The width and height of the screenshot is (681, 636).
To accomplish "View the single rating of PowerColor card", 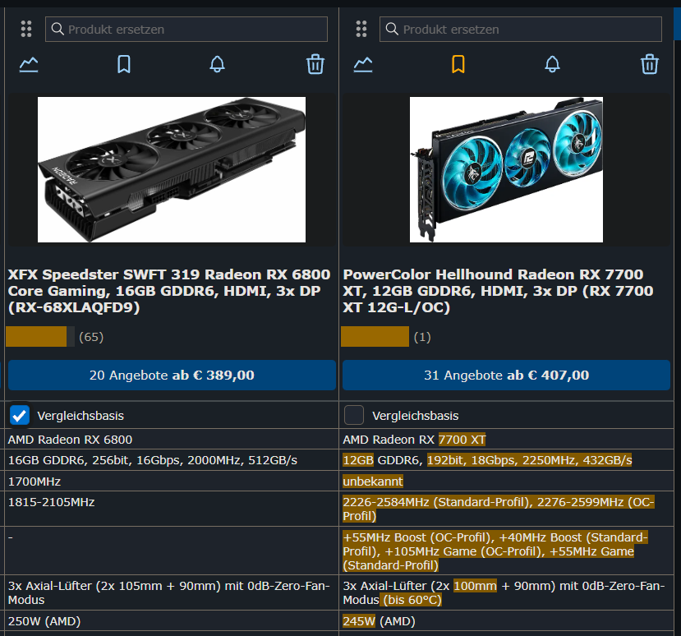I will click(422, 337).
